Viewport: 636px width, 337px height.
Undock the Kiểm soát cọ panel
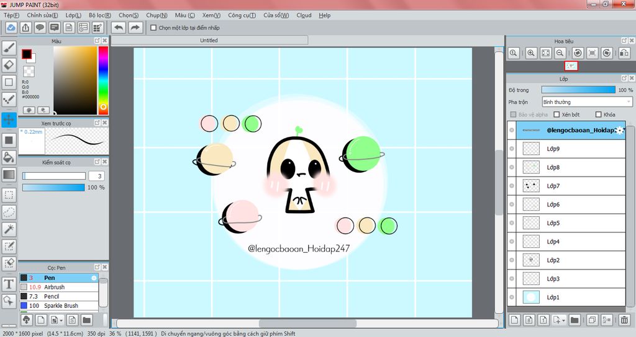(x=98, y=162)
